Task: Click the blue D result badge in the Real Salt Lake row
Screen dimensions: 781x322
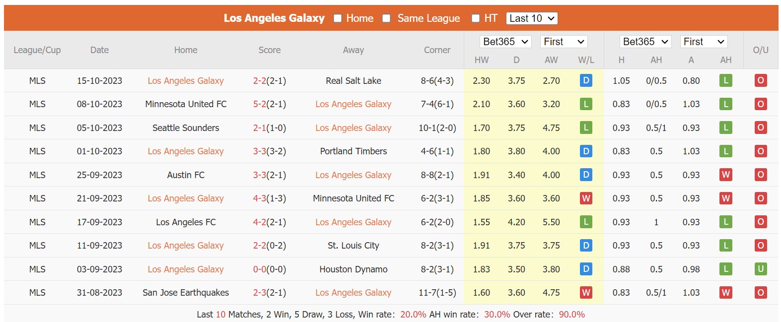Action: pos(586,80)
